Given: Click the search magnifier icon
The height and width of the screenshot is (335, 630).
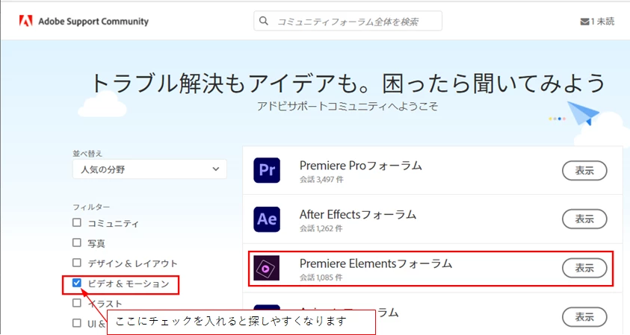Looking at the screenshot, I should click(264, 21).
